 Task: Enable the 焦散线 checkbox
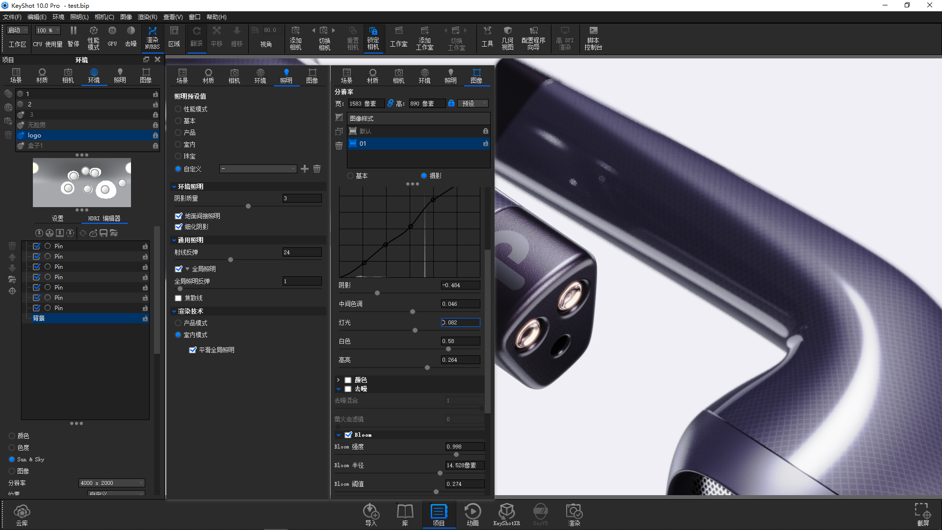[x=178, y=298]
